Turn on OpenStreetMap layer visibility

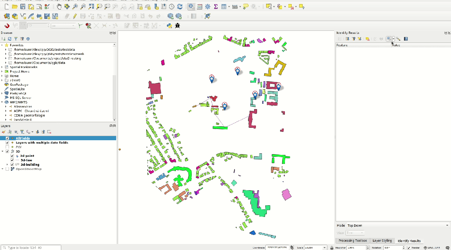click(x=8, y=169)
